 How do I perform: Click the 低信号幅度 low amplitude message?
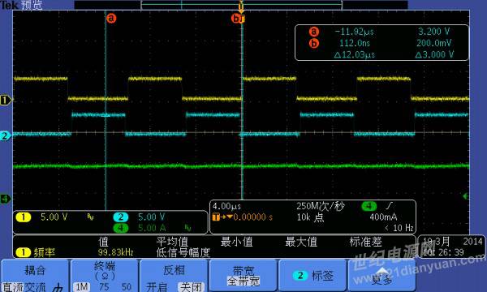pos(183,252)
